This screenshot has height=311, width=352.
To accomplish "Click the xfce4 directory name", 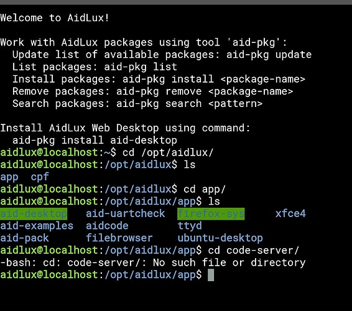I will pyautogui.click(x=290, y=213).
